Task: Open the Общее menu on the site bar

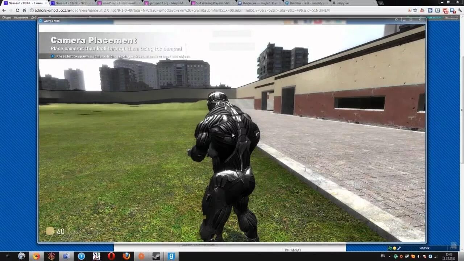Action: coord(7,17)
